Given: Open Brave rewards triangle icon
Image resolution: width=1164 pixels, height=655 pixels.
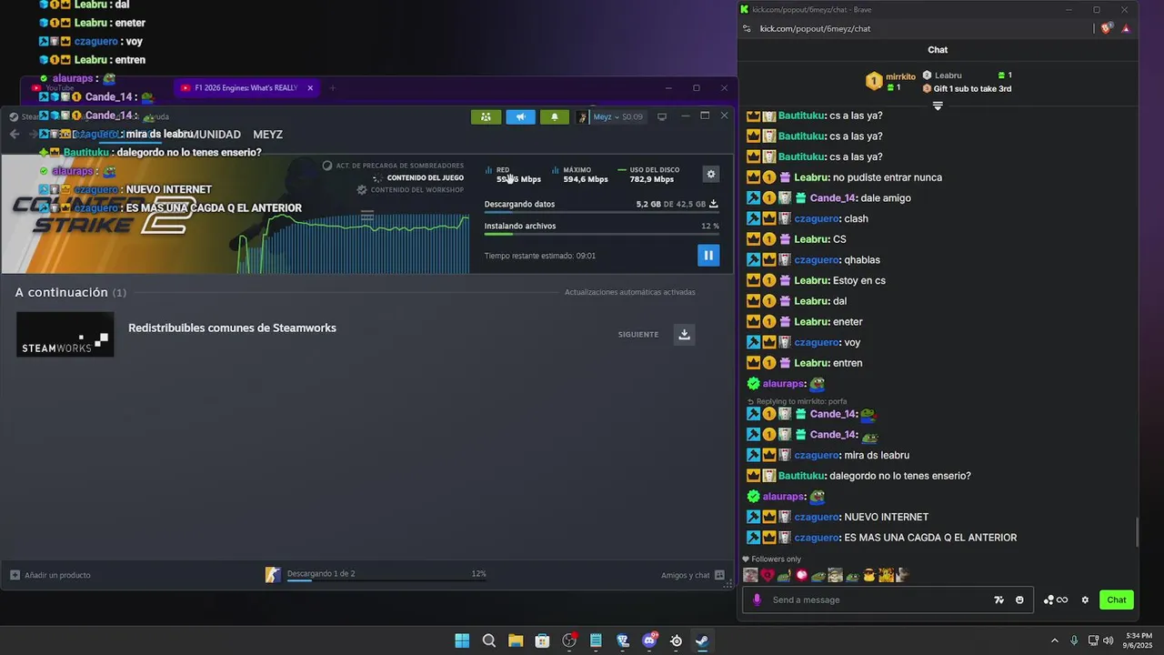Looking at the screenshot, I should 1126,28.
